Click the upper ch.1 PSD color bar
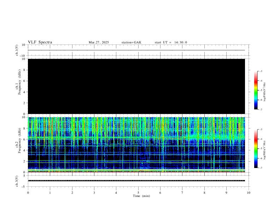 (256, 90)
